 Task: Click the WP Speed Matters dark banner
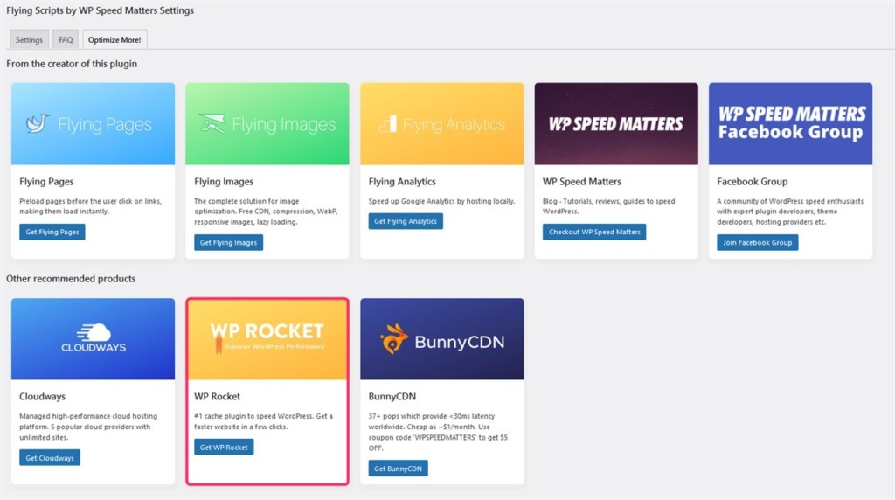click(x=616, y=124)
